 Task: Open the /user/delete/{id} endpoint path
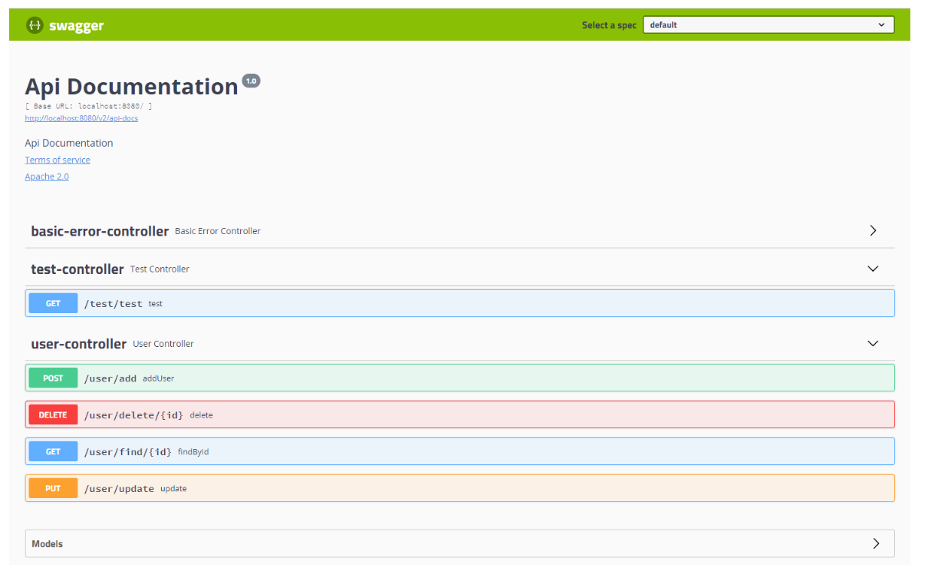(133, 415)
